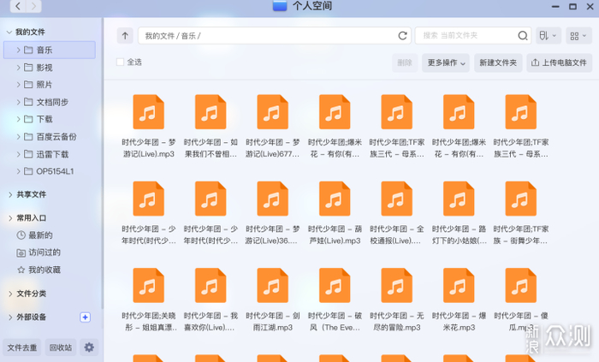Open settings via the gear icon

point(89,347)
